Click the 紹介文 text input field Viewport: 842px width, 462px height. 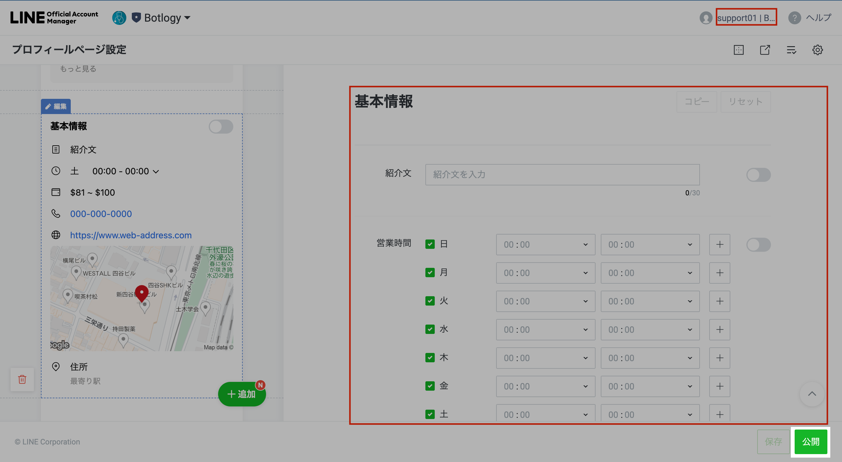pyautogui.click(x=562, y=175)
